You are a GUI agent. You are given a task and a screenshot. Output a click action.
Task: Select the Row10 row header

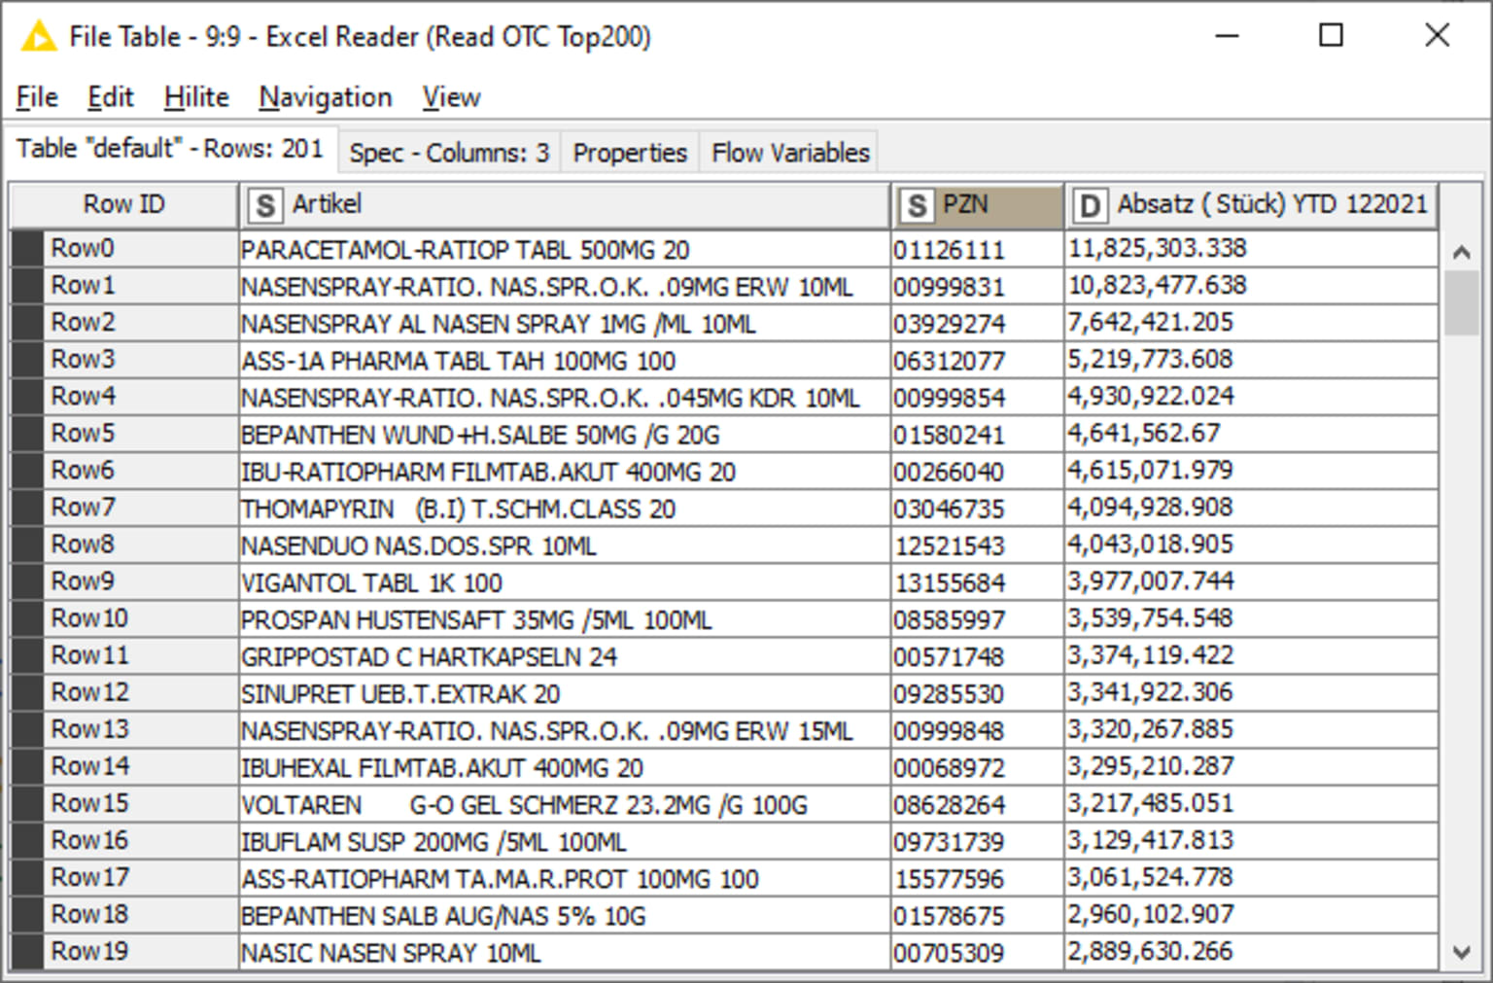[x=124, y=618]
